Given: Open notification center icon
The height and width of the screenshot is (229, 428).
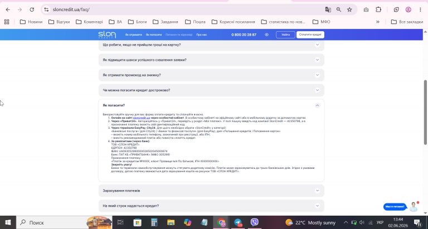Looking at the screenshot, I should [417, 222].
